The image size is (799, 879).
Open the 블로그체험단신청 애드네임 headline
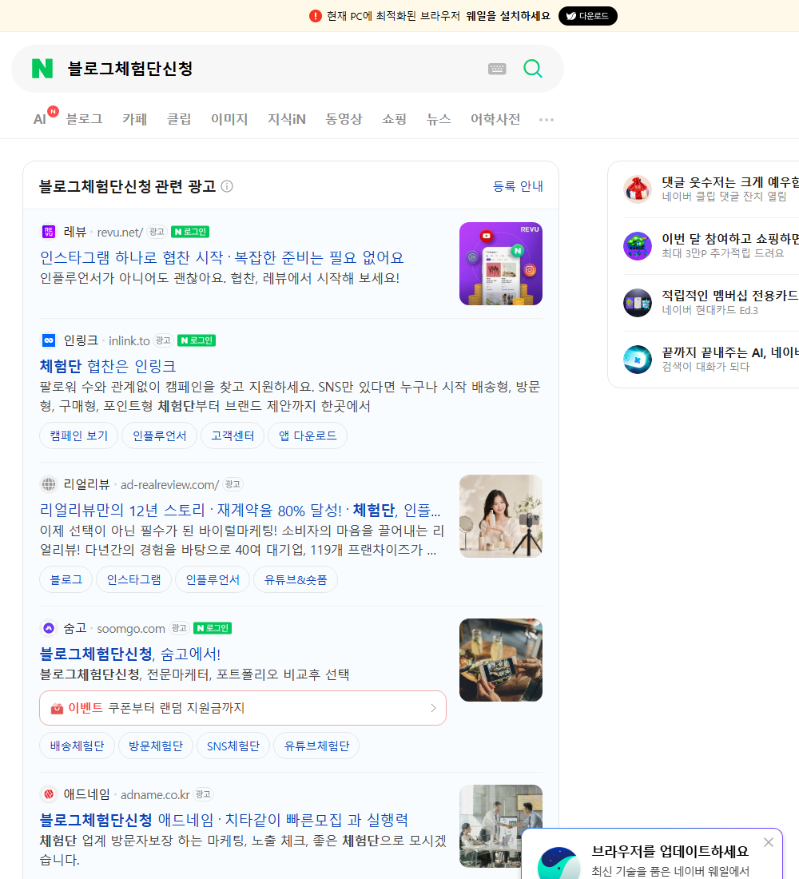tap(224, 820)
